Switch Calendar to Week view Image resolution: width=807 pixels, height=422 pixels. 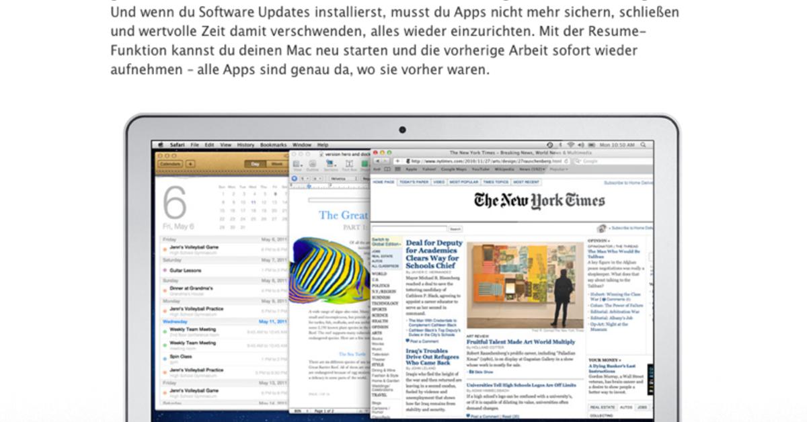click(x=276, y=164)
